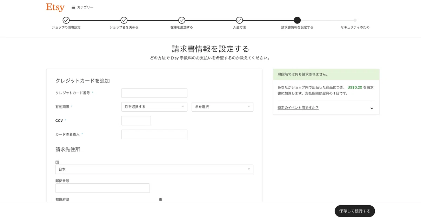Click the 在庫を追加する step checkmark

pyautogui.click(x=181, y=20)
